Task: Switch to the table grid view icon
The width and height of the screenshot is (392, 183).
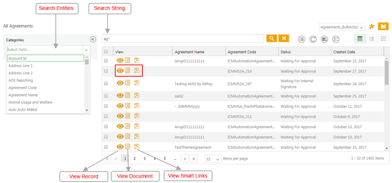Action: click(360, 39)
